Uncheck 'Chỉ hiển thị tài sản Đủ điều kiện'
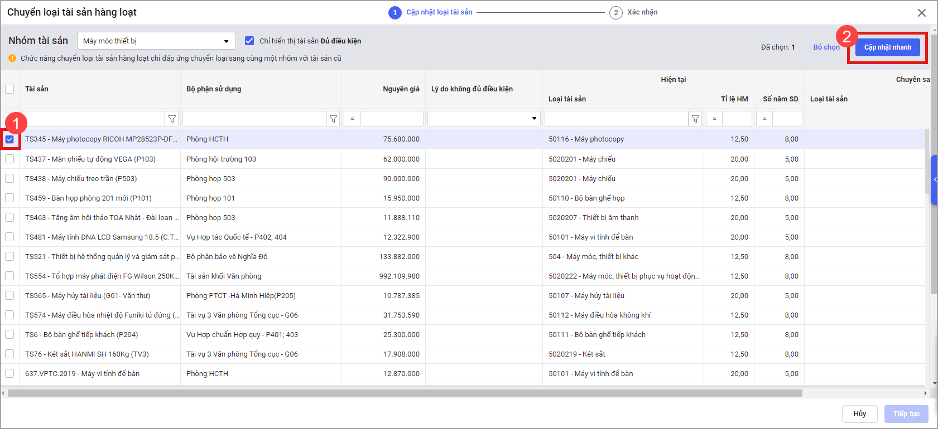938x429 pixels. click(249, 41)
